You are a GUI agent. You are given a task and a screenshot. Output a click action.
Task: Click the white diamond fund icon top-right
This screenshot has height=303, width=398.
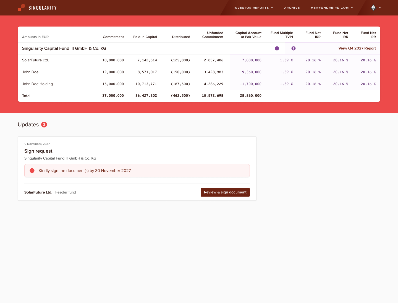click(x=373, y=8)
